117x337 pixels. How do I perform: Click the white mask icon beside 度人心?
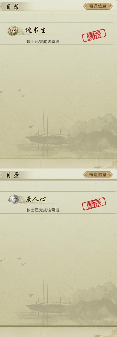tap(13, 199)
